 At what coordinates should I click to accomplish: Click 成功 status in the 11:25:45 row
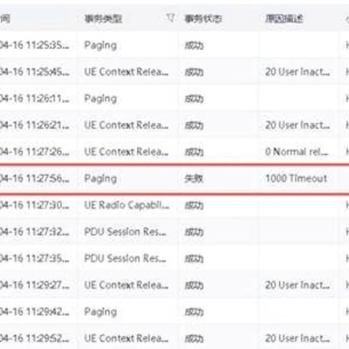click(x=194, y=72)
